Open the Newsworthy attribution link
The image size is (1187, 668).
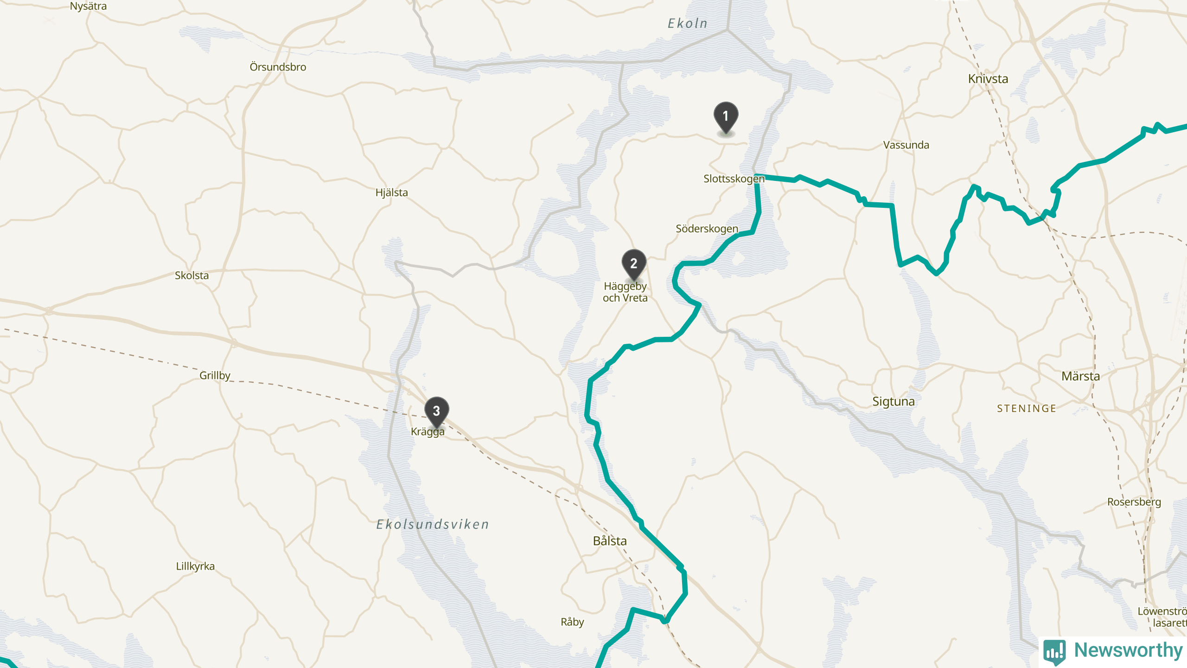[x=1113, y=651]
